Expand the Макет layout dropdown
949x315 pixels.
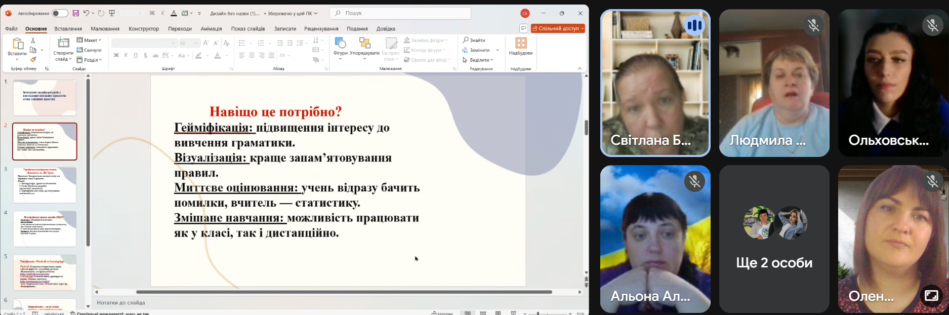coord(89,40)
